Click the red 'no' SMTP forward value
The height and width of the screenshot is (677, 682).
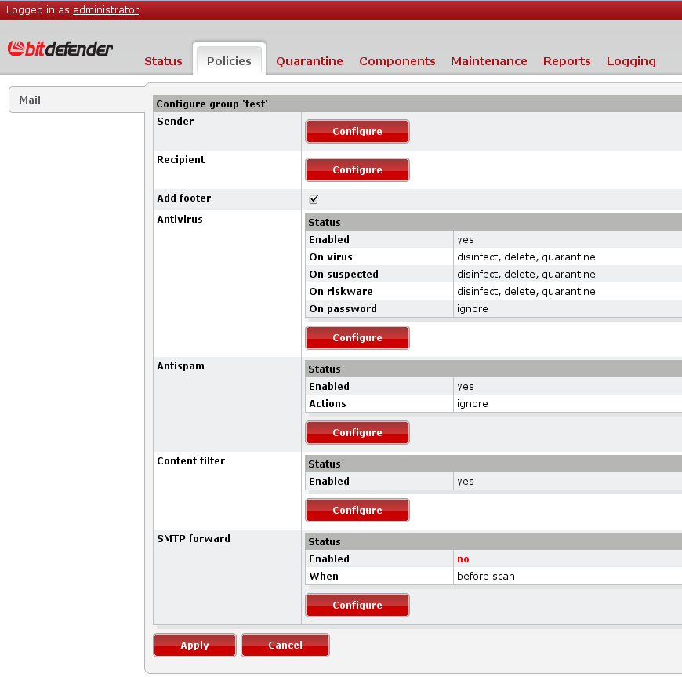tap(463, 559)
